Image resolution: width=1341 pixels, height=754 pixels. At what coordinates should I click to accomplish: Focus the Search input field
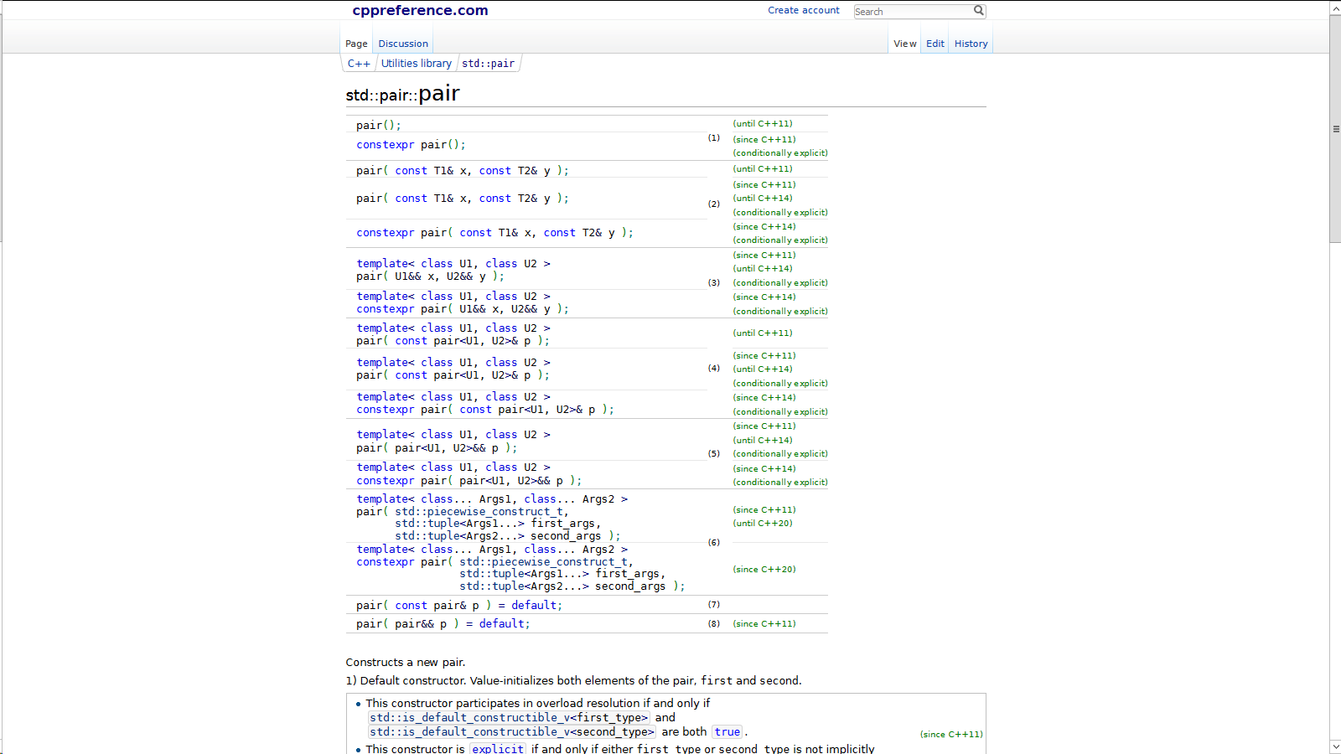(x=912, y=12)
